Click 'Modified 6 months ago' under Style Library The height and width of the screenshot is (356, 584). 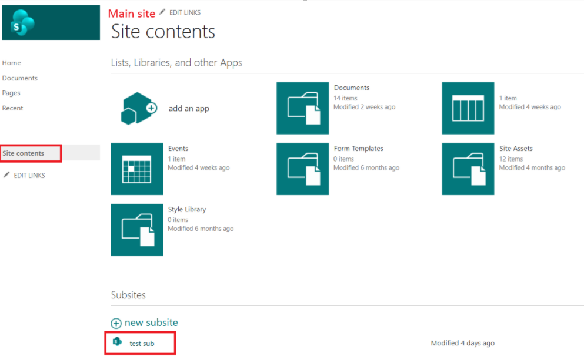[201, 229]
